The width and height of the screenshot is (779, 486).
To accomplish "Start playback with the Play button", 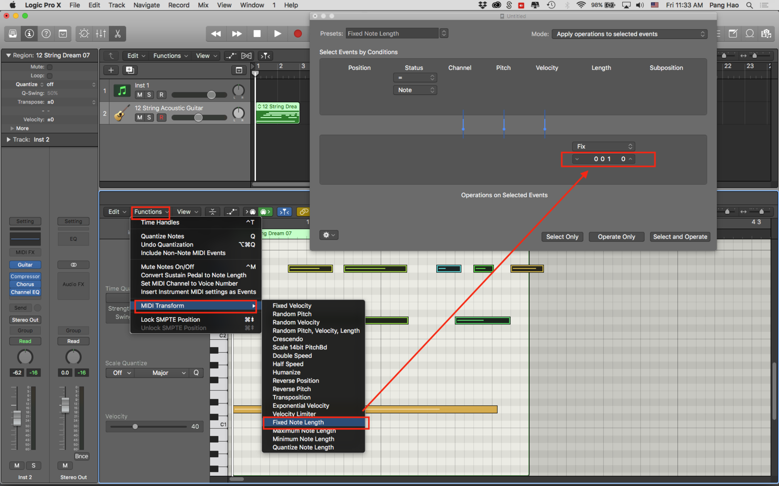I will [278, 34].
